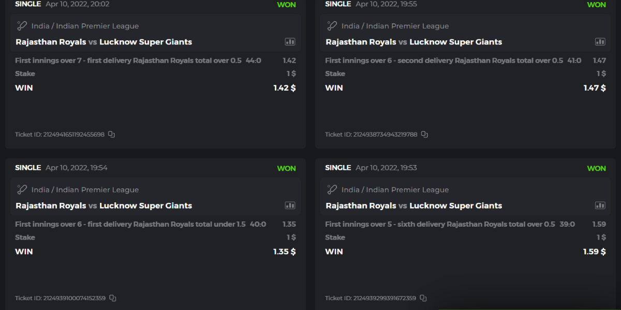
Task: Copy ticket ID ending in 219788
Action: coord(424,135)
